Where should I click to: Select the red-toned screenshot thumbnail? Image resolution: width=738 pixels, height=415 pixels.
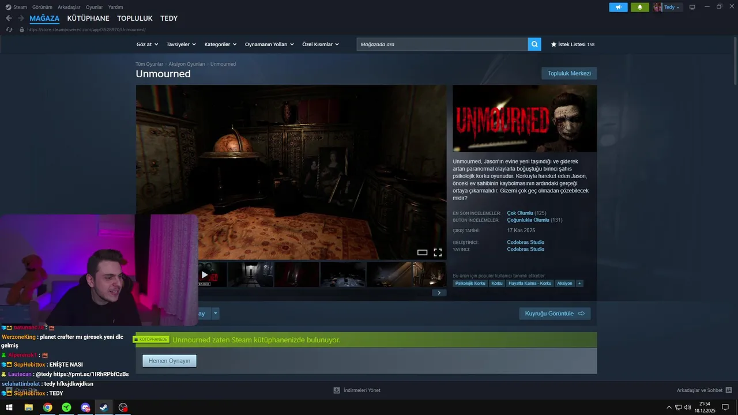[x=296, y=275]
